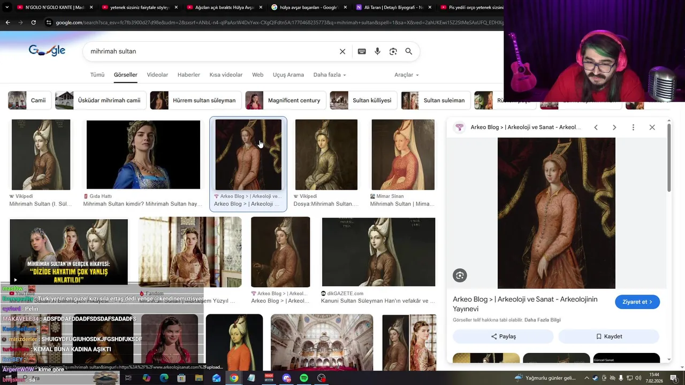Click the large preview image in side panel
Image resolution: width=685 pixels, height=385 pixels.
click(557, 213)
